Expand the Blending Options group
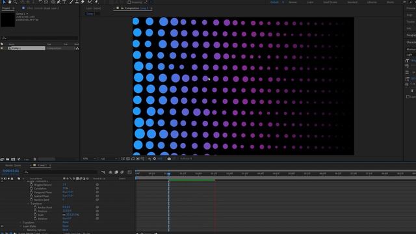The width and height of the screenshot is (416, 234). (24, 230)
